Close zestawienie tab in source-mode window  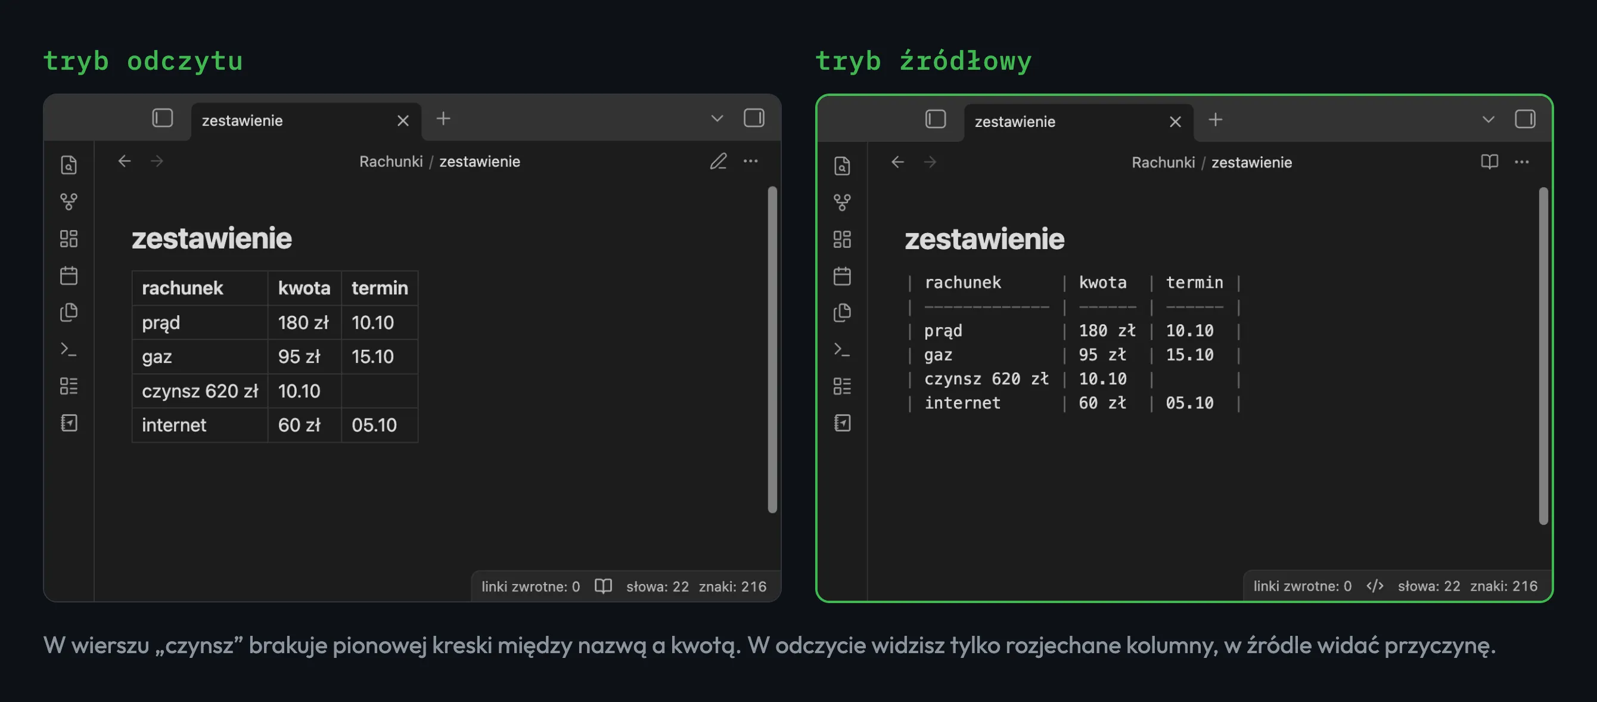(1176, 122)
